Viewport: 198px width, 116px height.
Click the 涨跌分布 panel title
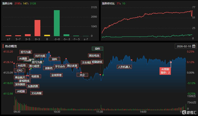pyautogui.click(x=7, y=4)
